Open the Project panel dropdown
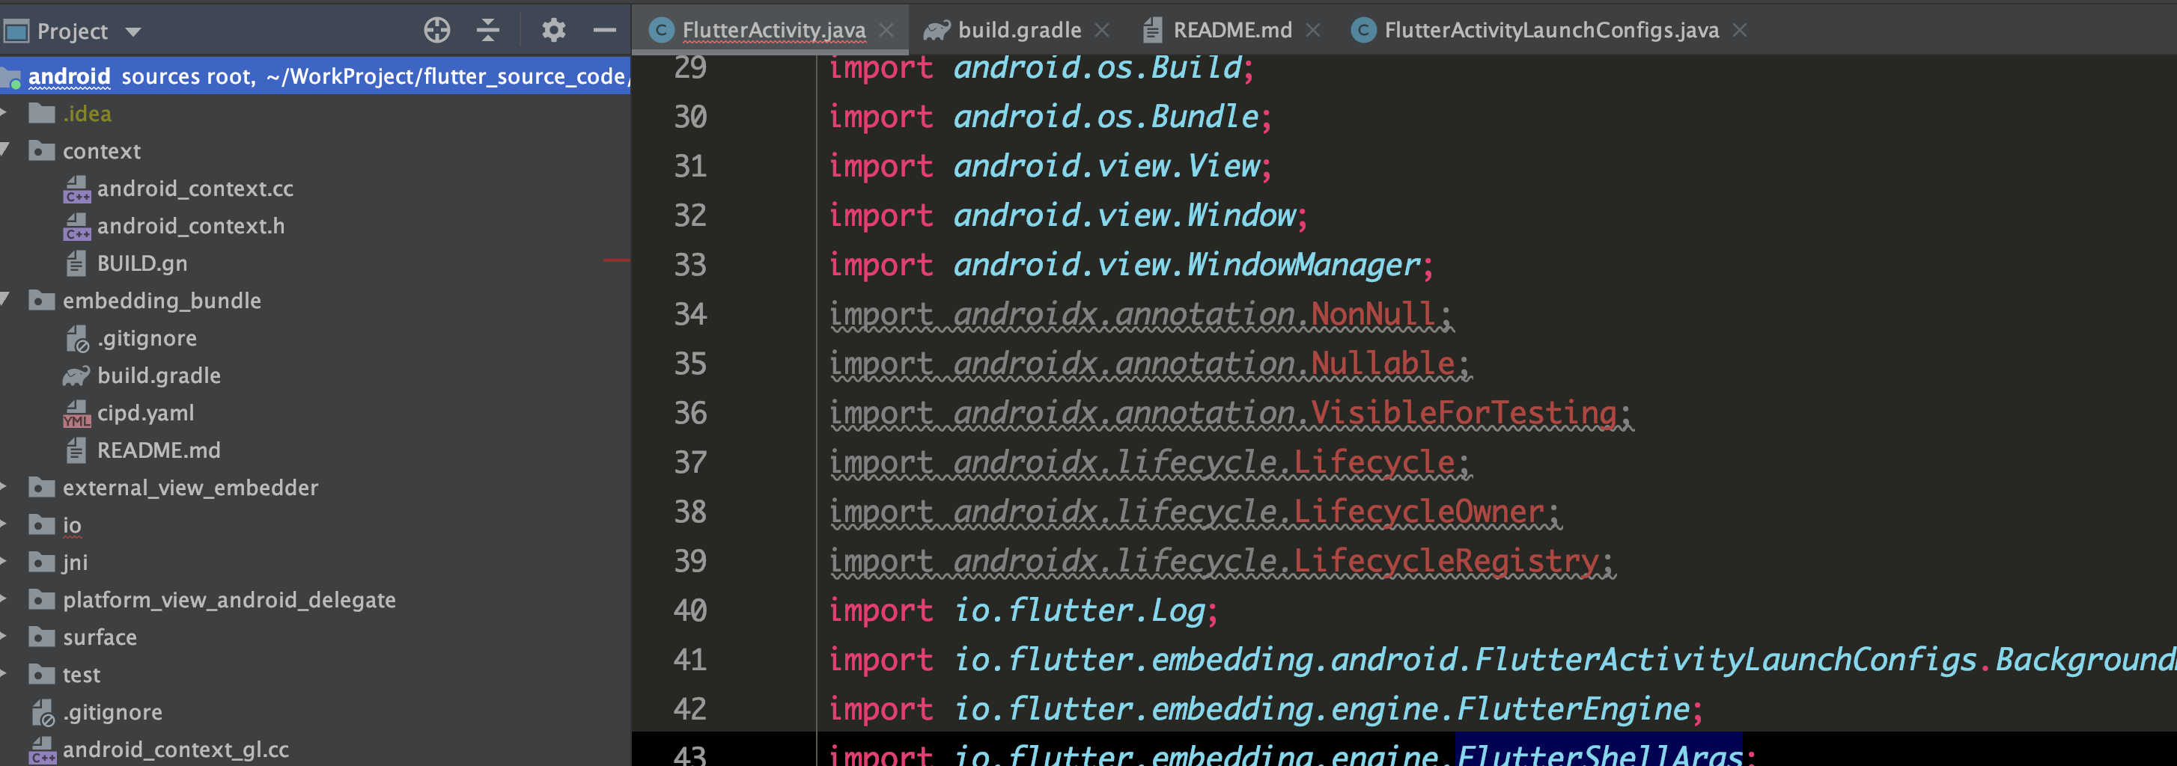Image resolution: width=2177 pixels, height=766 pixels. point(133,31)
